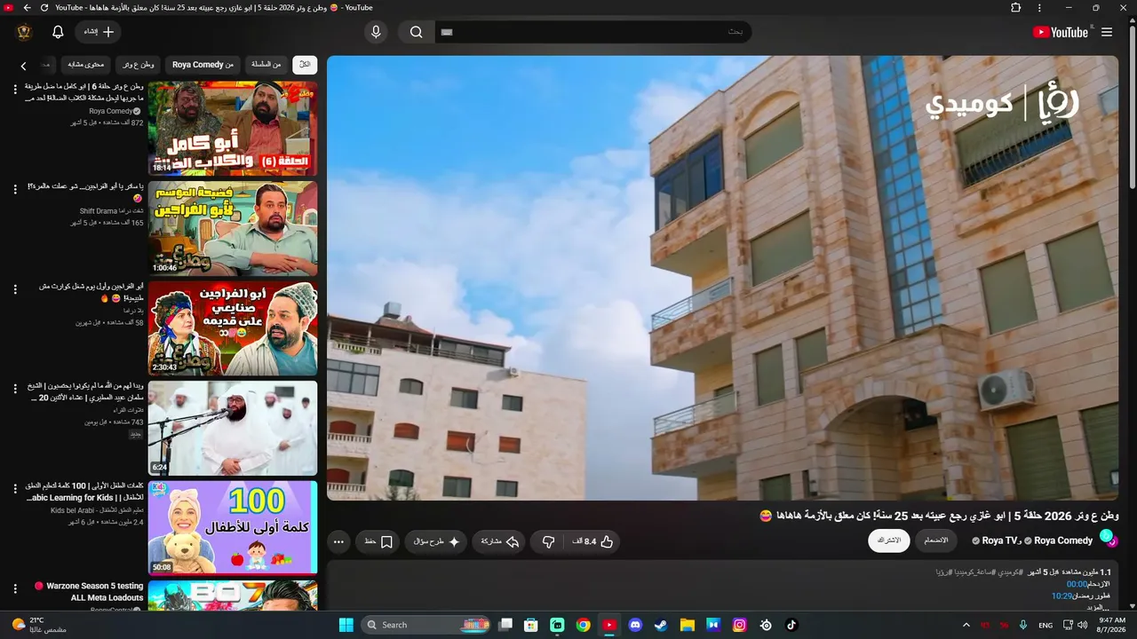This screenshot has height=639, width=1137.
Task: Open Task View on the taskbar
Action: (x=505, y=625)
